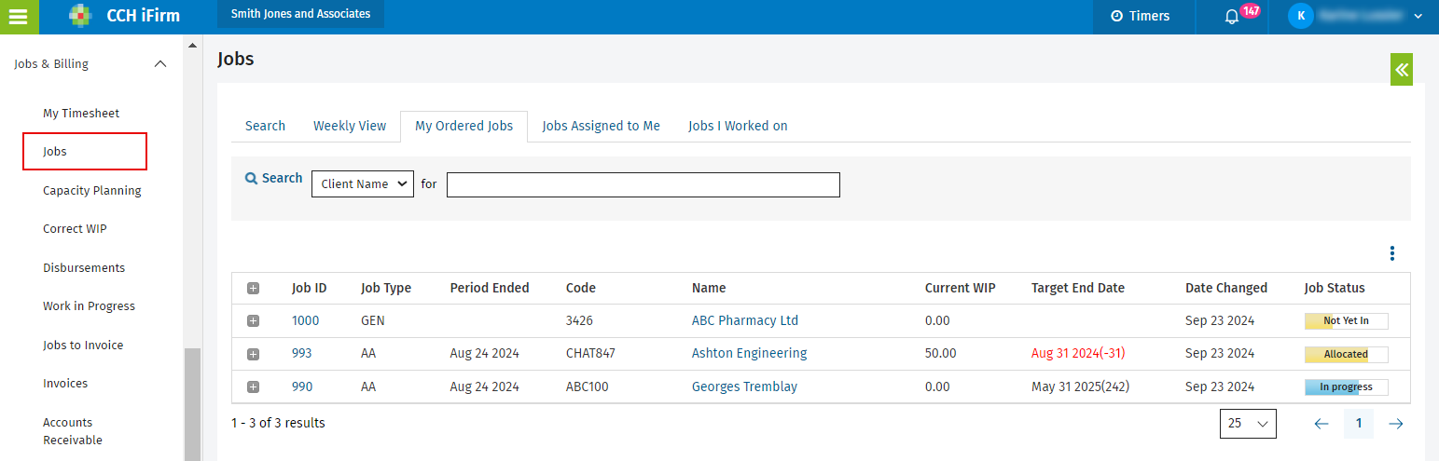Image resolution: width=1439 pixels, height=461 pixels.
Task: Sort by Job Status column header
Action: click(x=1335, y=288)
